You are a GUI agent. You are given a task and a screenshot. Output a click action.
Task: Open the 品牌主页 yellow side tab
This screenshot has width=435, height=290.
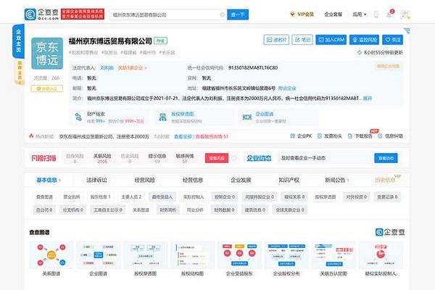point(20,72)
